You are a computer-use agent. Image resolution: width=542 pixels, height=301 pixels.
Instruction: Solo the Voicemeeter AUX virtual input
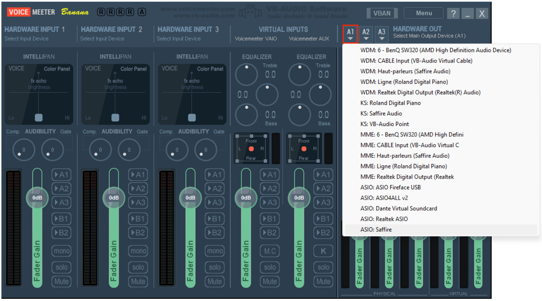point(323,267)
